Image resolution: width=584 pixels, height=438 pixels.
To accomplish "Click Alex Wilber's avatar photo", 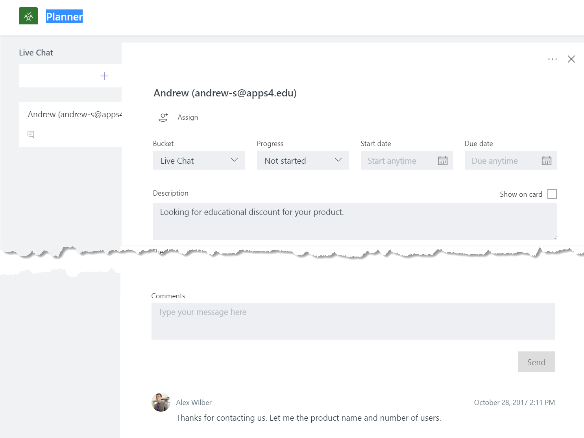I will (x=161, y=402).
